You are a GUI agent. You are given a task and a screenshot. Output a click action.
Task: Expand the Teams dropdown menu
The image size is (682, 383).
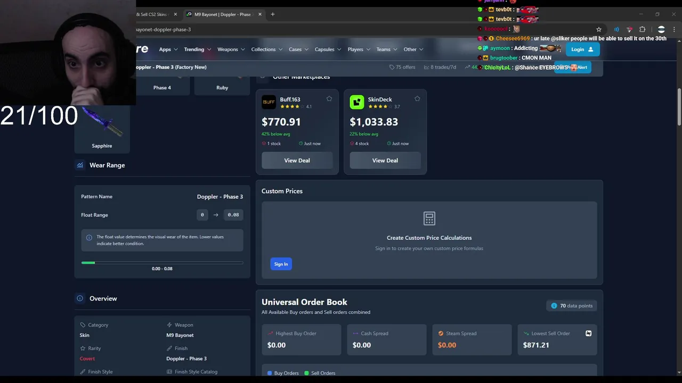point(387,49)
